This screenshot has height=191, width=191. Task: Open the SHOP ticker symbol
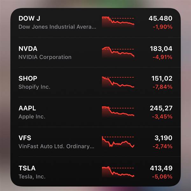(28, 78)
